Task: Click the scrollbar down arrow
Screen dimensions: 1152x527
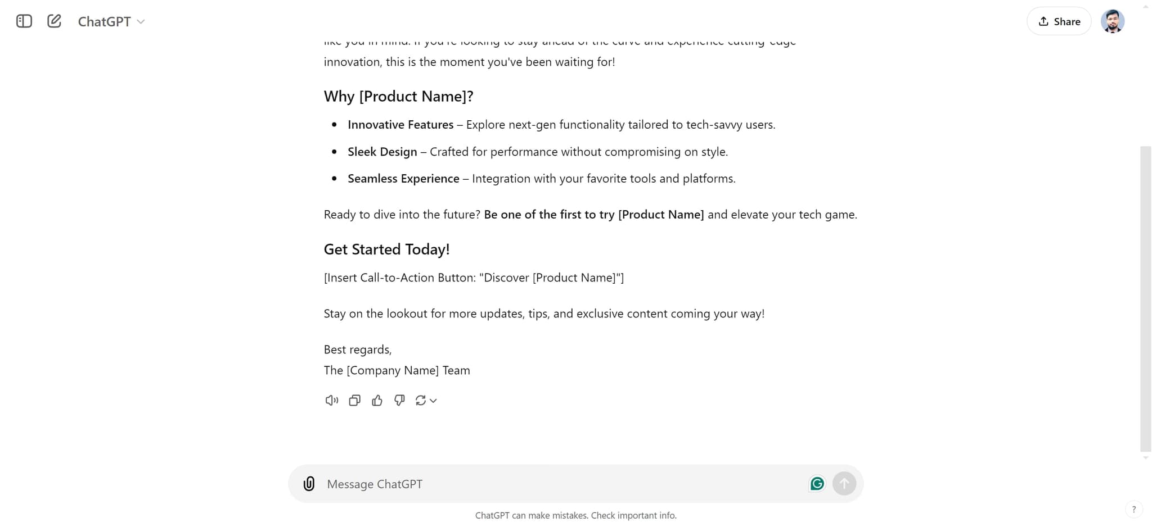Action: 1145,458
